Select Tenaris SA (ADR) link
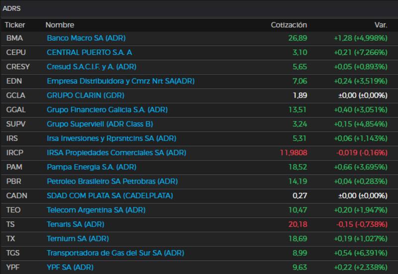 pyautogui.click(x=75, y=224)
